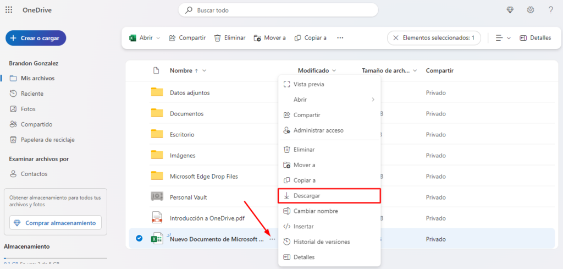Viewport: 563px width, 269px height.
Task: Choose Historial de versiones in context menu
Action: [329, 242]
